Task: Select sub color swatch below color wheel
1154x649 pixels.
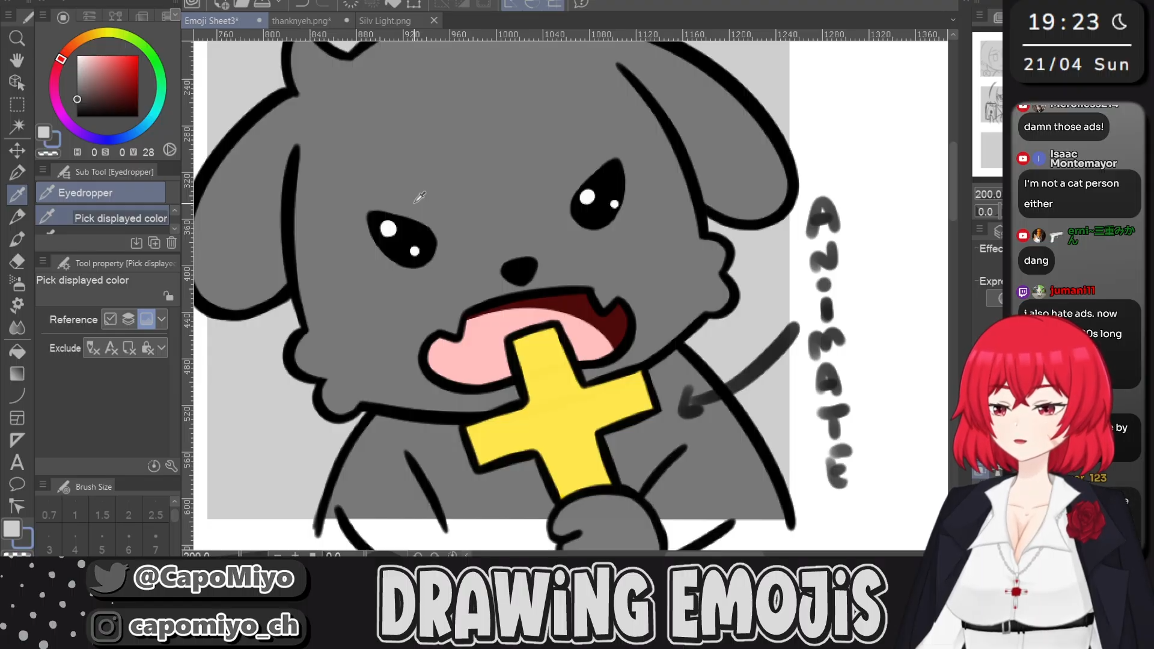Action: click(54, 141)
